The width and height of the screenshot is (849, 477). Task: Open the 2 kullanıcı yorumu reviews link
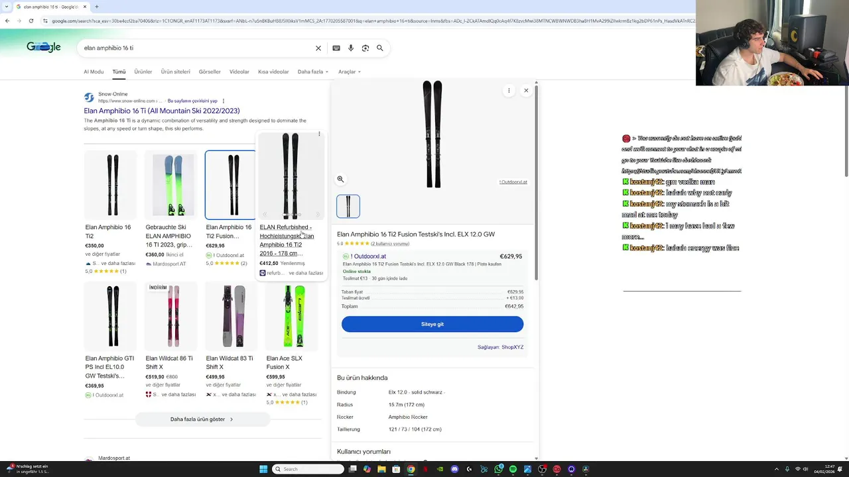(390, 244)
